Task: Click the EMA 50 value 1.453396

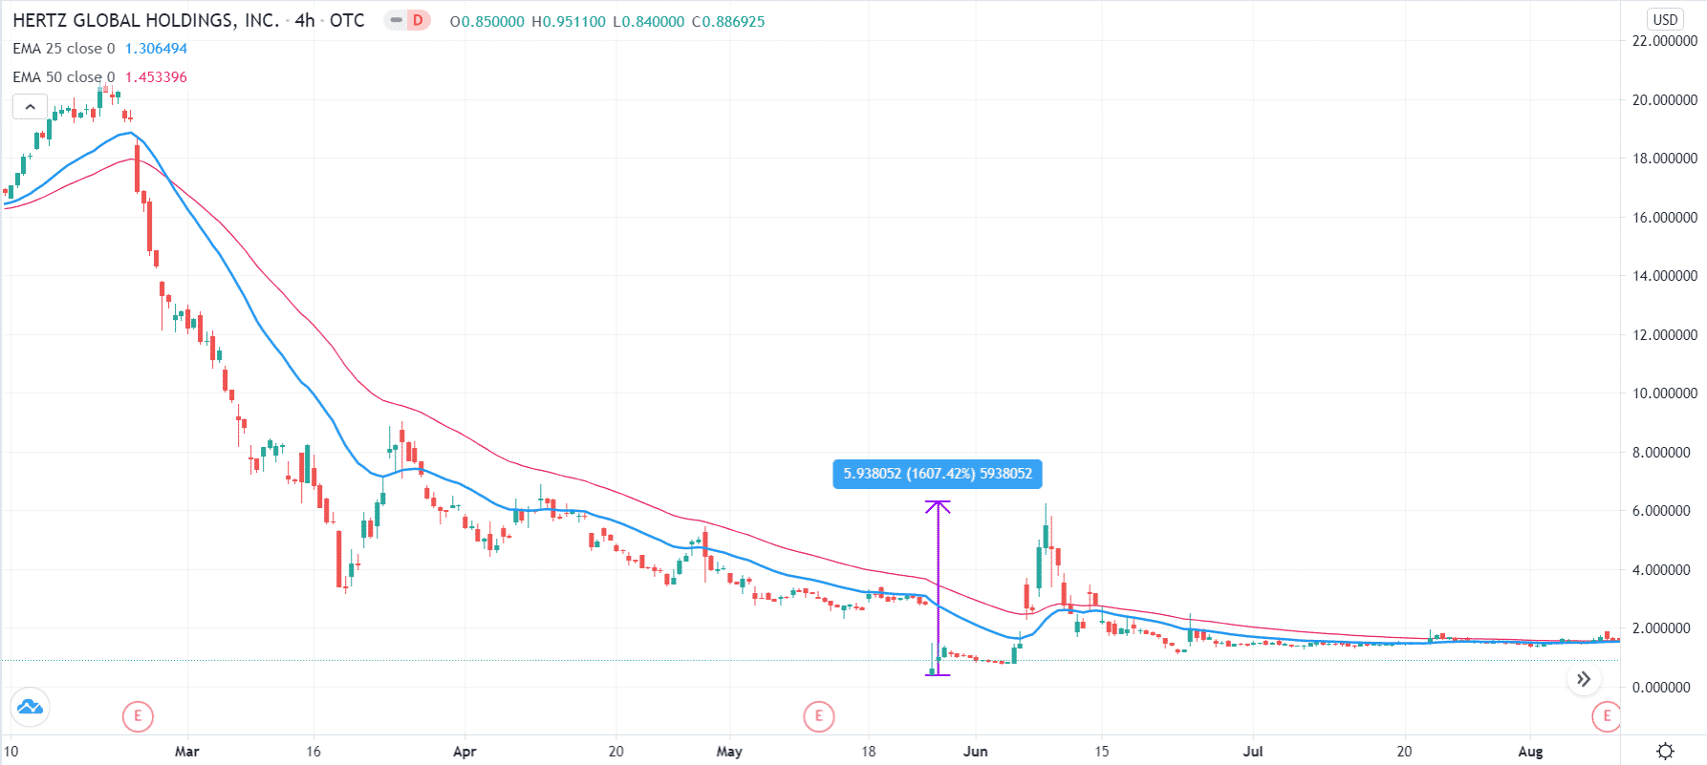Action: pyautogui.click(x=156, y=77)
